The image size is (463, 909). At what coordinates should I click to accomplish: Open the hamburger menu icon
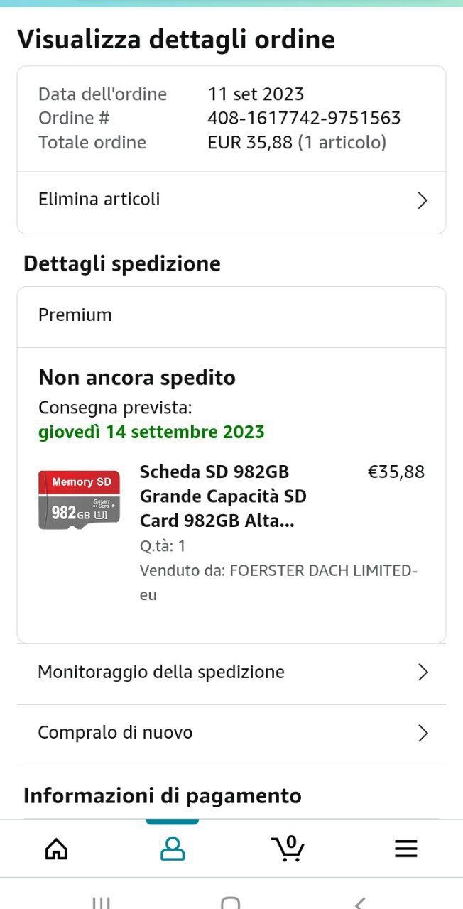406,849
